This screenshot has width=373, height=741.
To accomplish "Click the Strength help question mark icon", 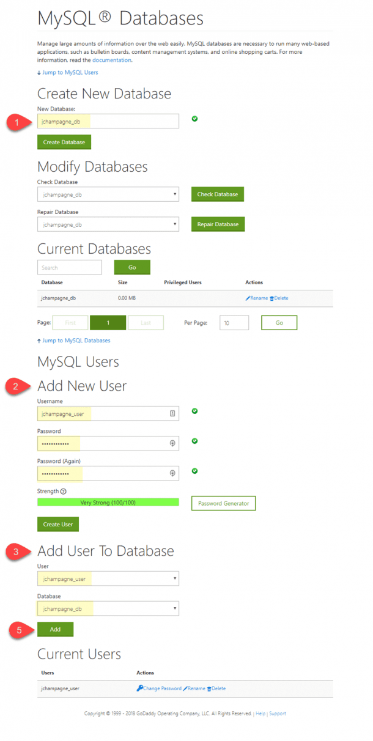I will (64, 492).
